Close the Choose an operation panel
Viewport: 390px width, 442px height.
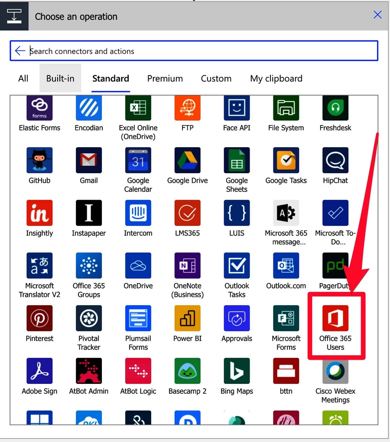click(x=377, y=15)
